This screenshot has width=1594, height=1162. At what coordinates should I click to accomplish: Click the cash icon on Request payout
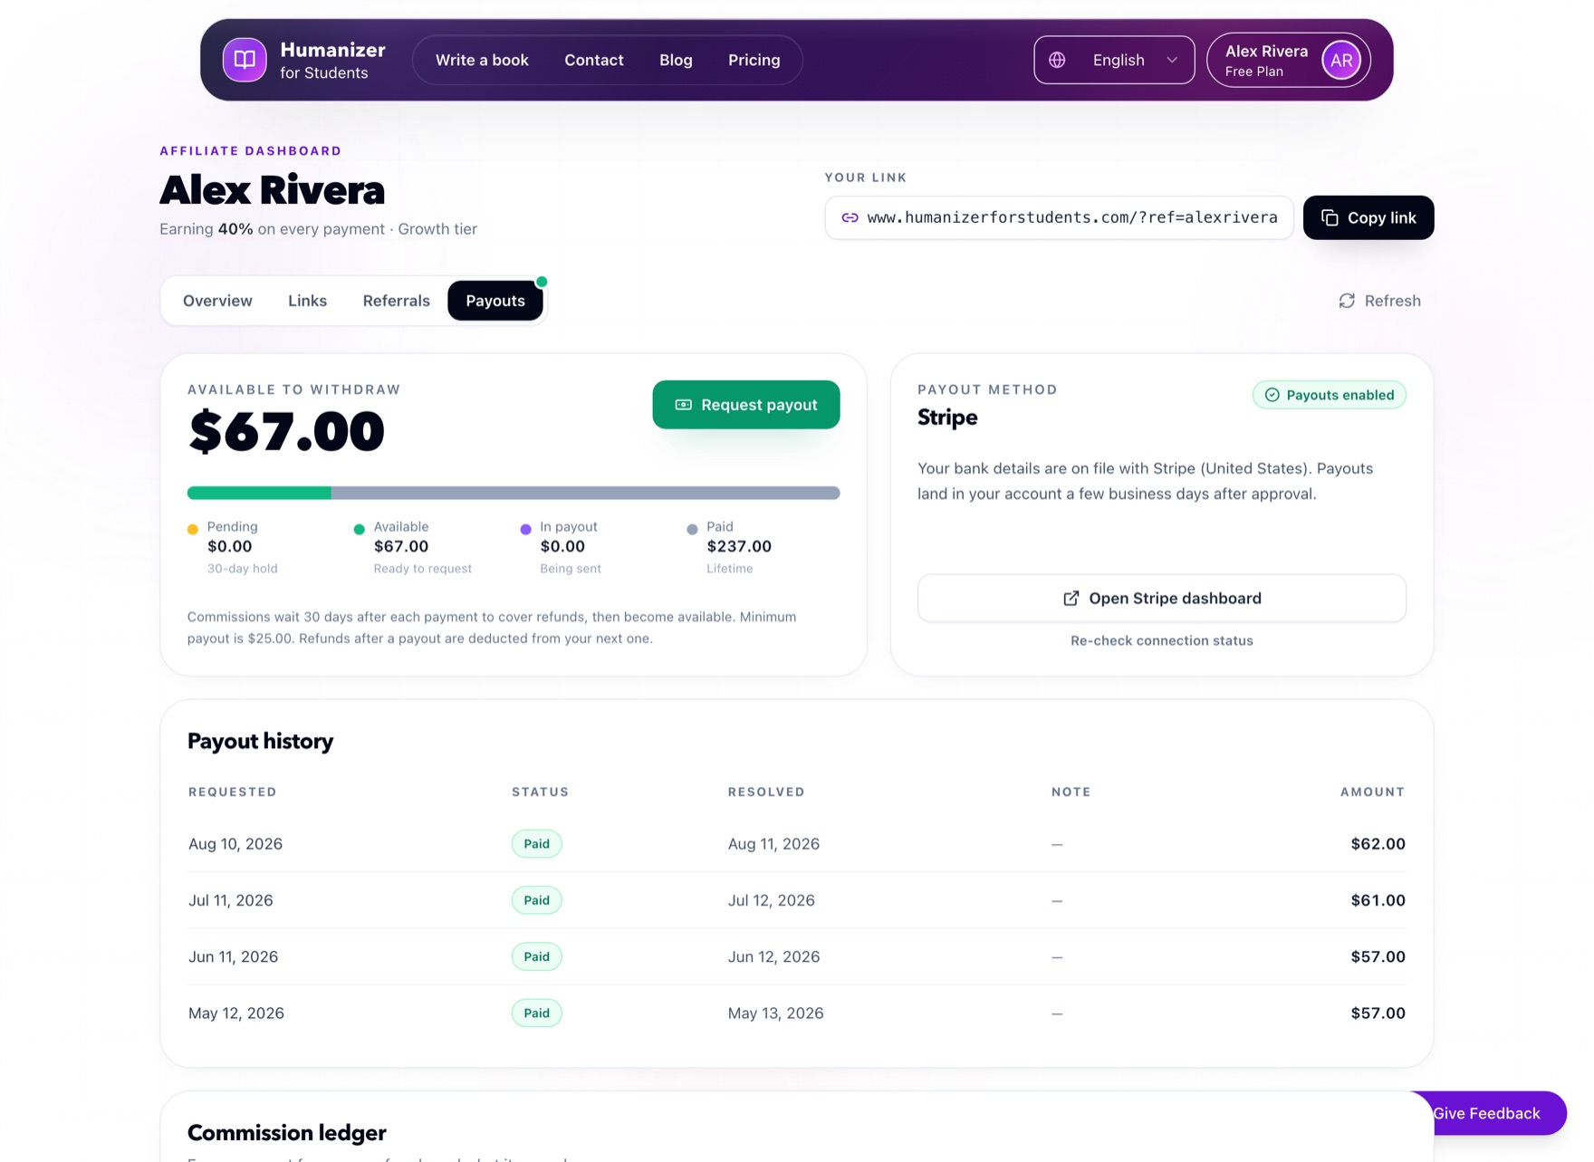tap(683, 405)
